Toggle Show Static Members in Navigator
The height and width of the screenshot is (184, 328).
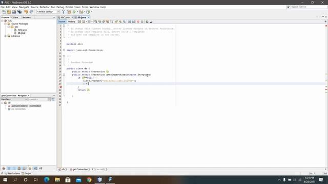14,168
